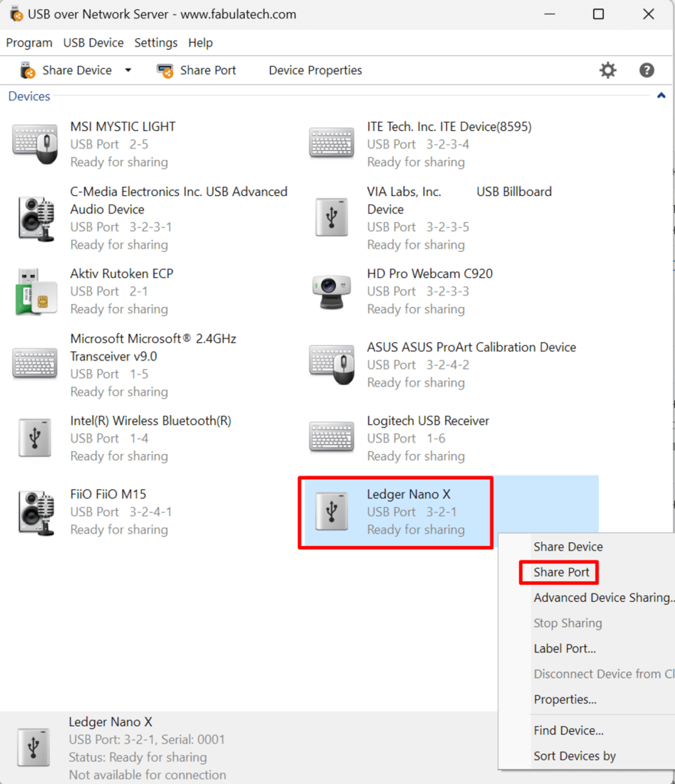Click the Share Port toolbar icon
This screenshot has width=675, height=784.
point(165,70)
